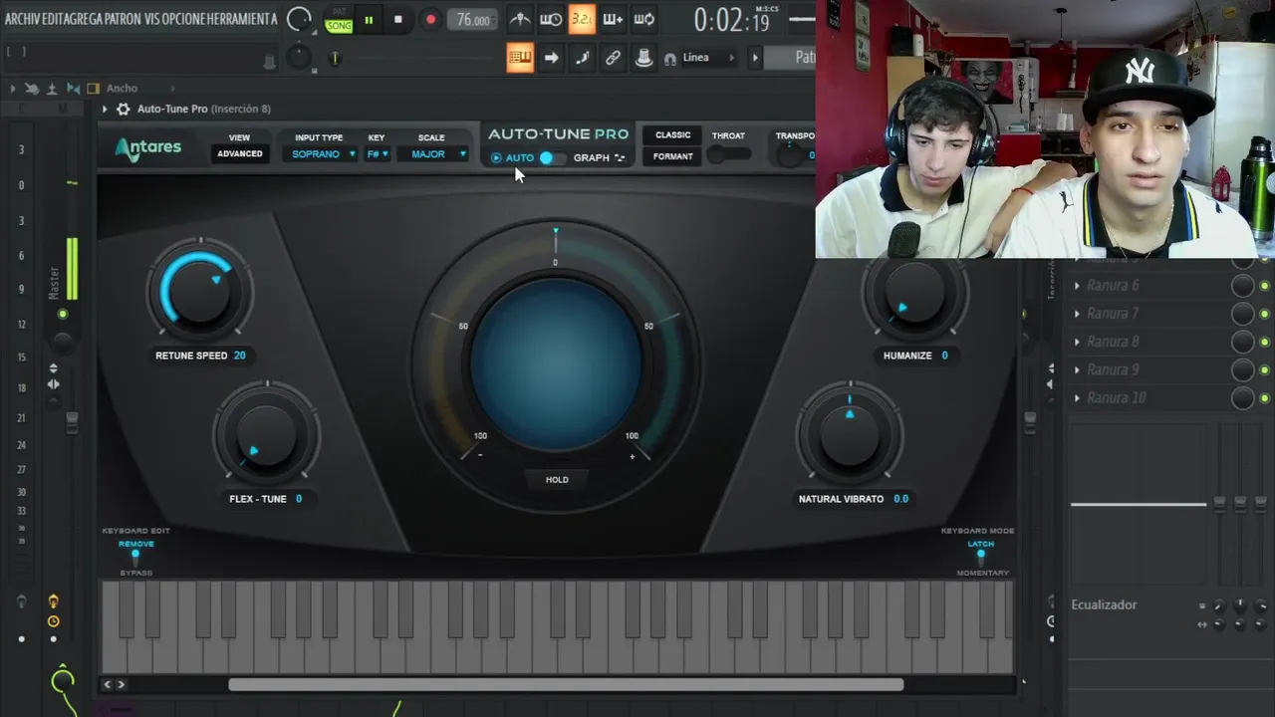Click the Ranura 8 mix level knob
Screen dimensions: 1275x717
(1242, 342)
